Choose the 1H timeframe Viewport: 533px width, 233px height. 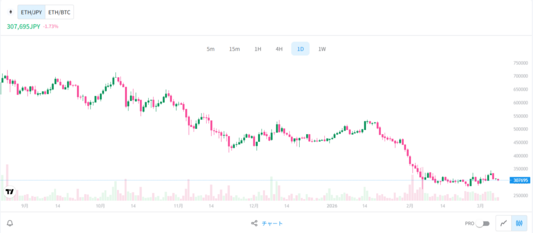pyautogui.click(x=258, y=49)
